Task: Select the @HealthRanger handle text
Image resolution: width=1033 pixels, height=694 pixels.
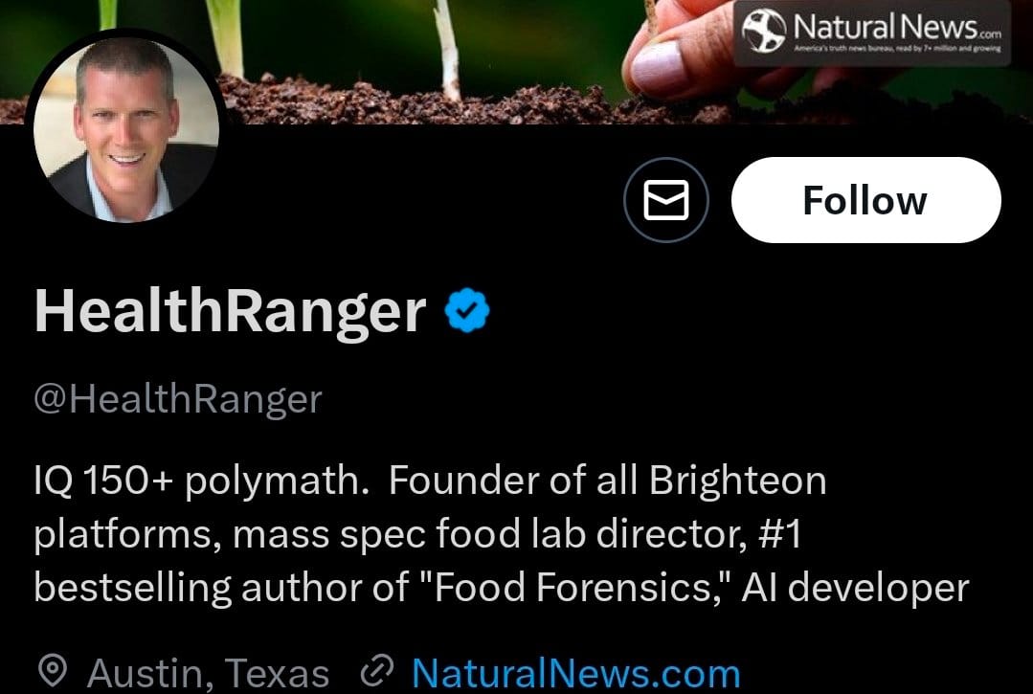Action: 178,398
